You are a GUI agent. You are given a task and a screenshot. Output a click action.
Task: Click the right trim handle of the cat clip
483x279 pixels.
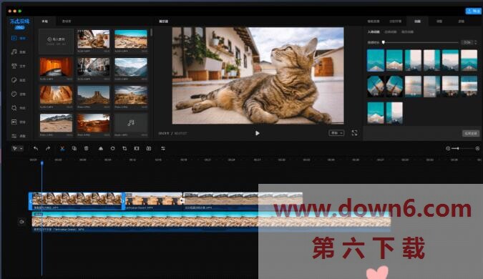coord(124,201)
